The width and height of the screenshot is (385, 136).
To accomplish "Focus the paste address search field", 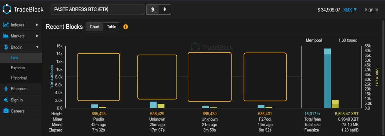I will (98, 10).
